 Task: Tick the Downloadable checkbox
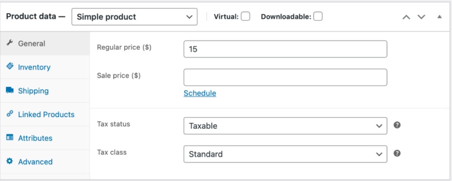click(x=318, y=17)
